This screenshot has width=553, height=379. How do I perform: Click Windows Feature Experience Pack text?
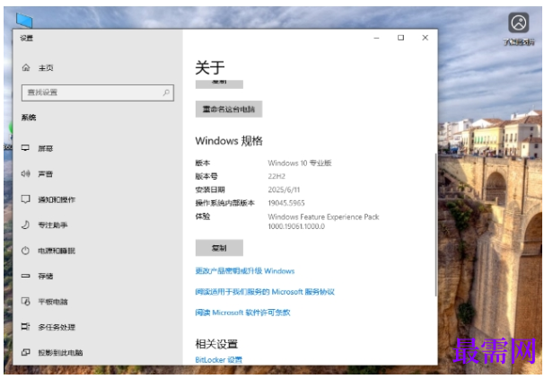tap(323, 221)
